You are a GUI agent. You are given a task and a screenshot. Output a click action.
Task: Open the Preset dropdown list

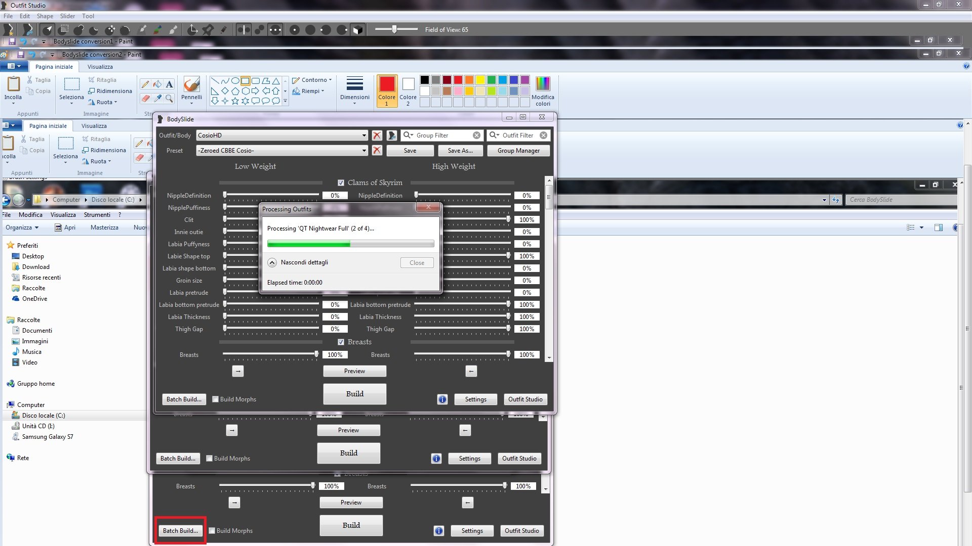363,151
